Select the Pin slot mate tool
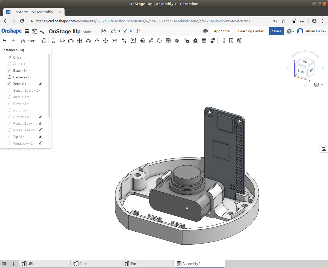This screenshot has height=268, width=328. (x=97, y=41)
